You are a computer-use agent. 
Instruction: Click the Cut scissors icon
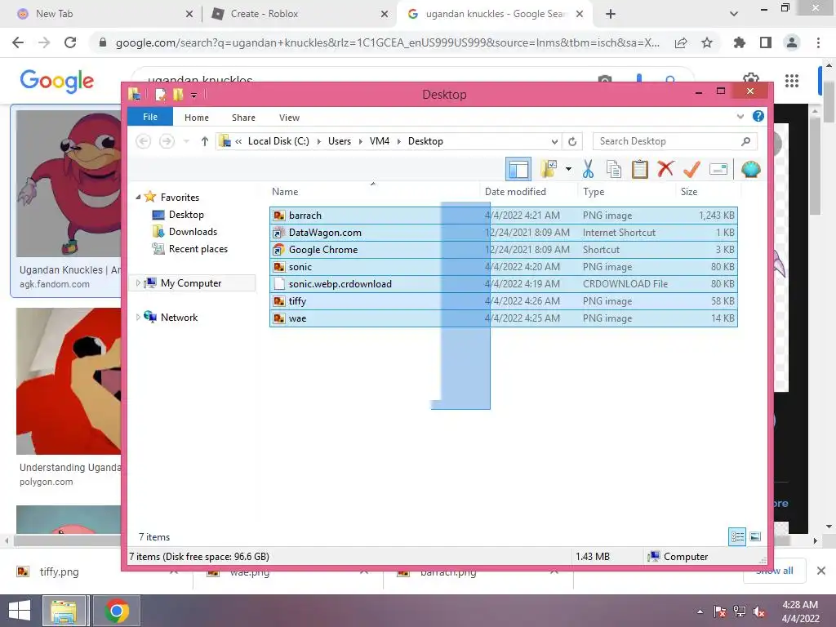click(x=588, y=169)
